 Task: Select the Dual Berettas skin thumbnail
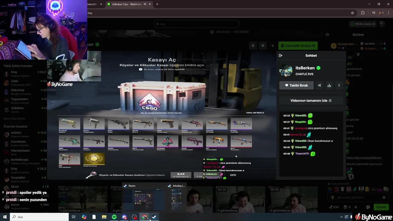point(168,142)
